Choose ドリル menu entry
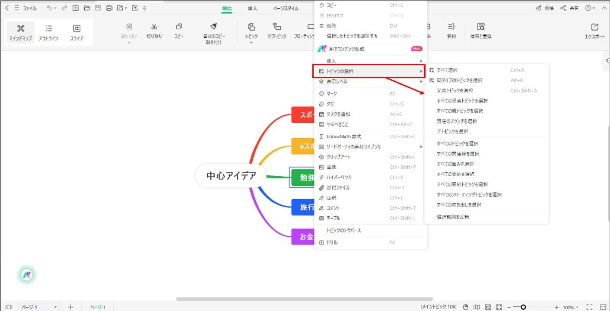 tap(371, 243)
